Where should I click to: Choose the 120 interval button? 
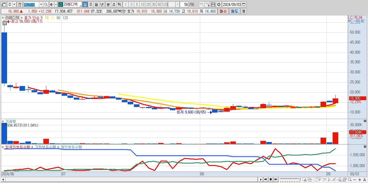[165, 4]
